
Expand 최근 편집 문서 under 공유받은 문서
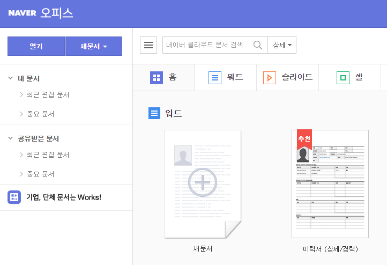(21, 154)
